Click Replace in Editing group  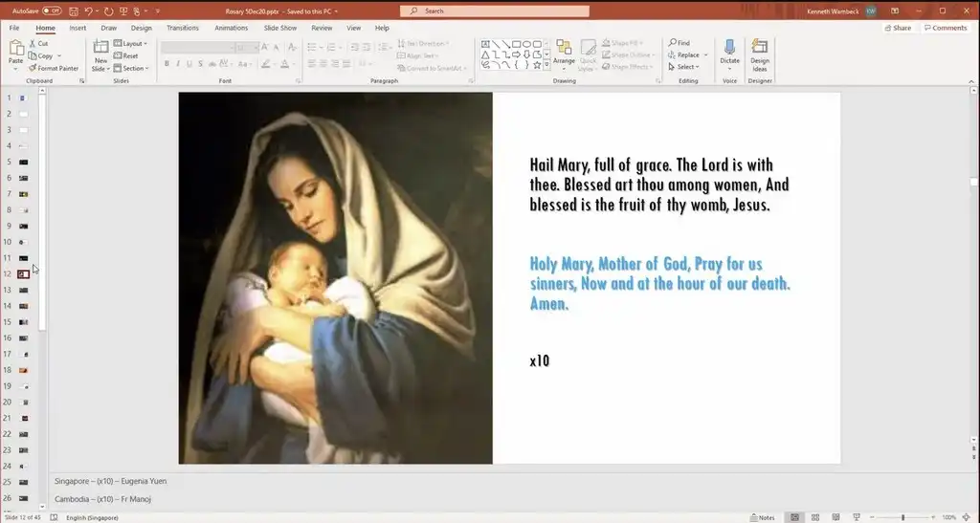pyautogui.click(x=683, y=54)
